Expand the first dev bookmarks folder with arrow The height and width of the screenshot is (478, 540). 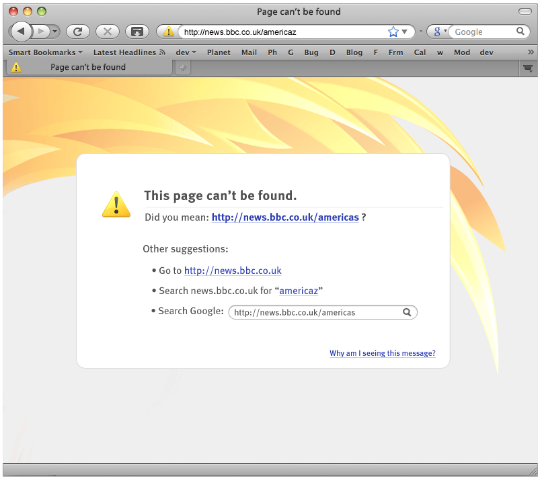186,52
